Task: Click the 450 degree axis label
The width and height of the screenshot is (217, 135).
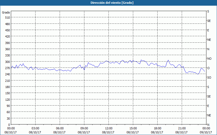Action: tap(8, 30)
